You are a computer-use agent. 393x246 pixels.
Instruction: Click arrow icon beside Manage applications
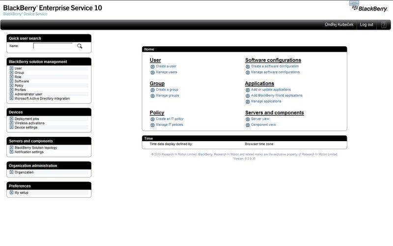point(248,101)
